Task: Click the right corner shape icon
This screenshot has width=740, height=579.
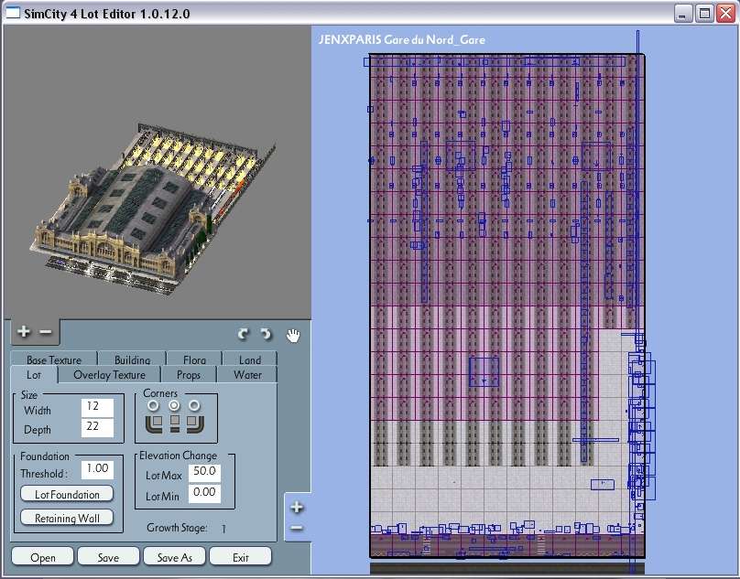Action: point(195,424)
